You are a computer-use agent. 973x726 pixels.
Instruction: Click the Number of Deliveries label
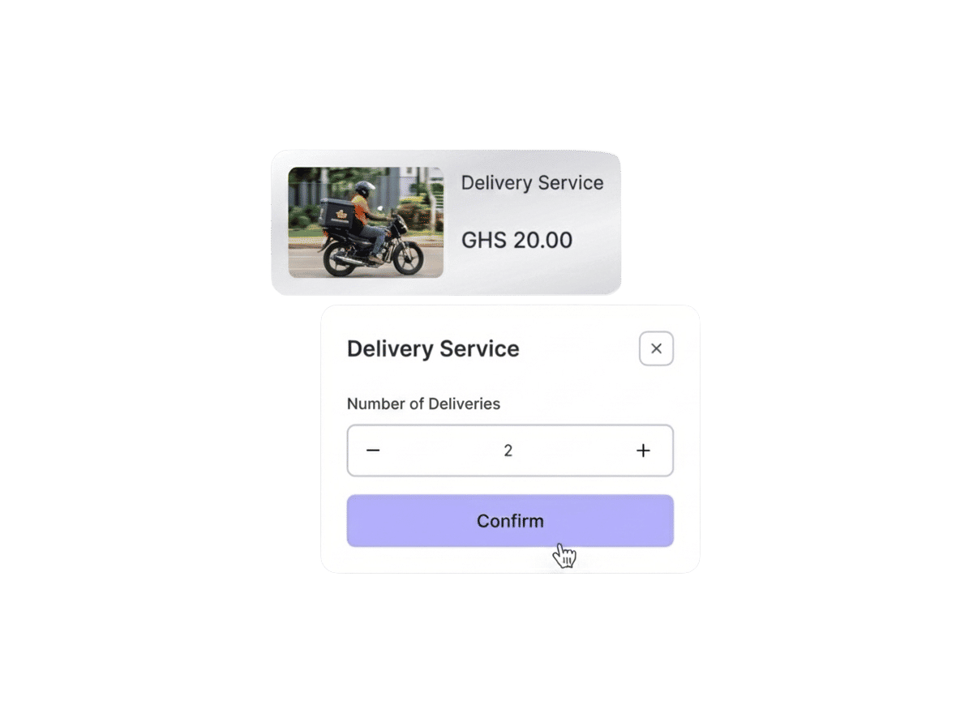423,404
